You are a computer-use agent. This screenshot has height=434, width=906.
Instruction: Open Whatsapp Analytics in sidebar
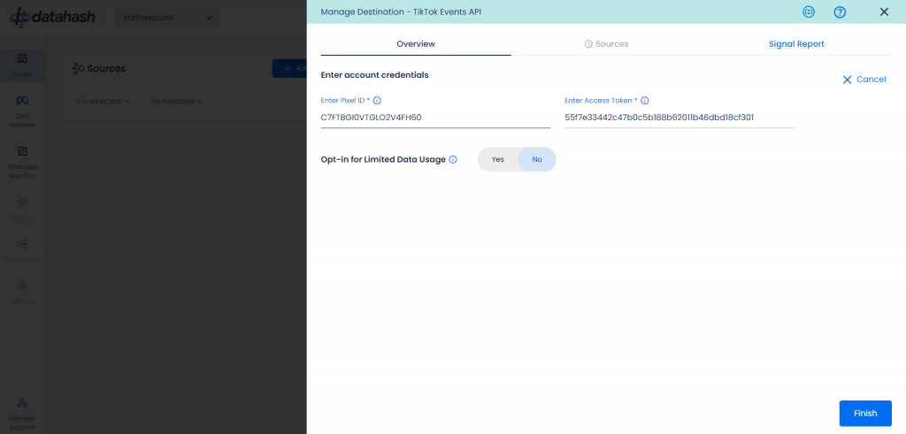tap(22, 162)
